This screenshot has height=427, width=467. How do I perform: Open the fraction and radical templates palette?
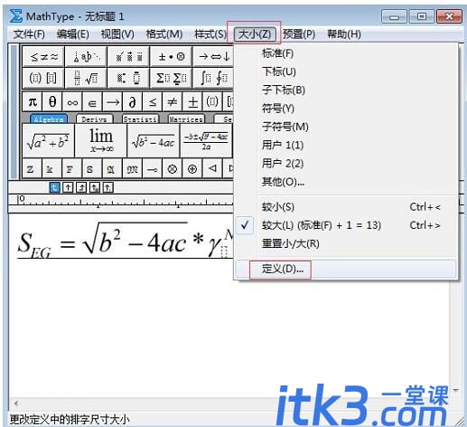point(86,78)
